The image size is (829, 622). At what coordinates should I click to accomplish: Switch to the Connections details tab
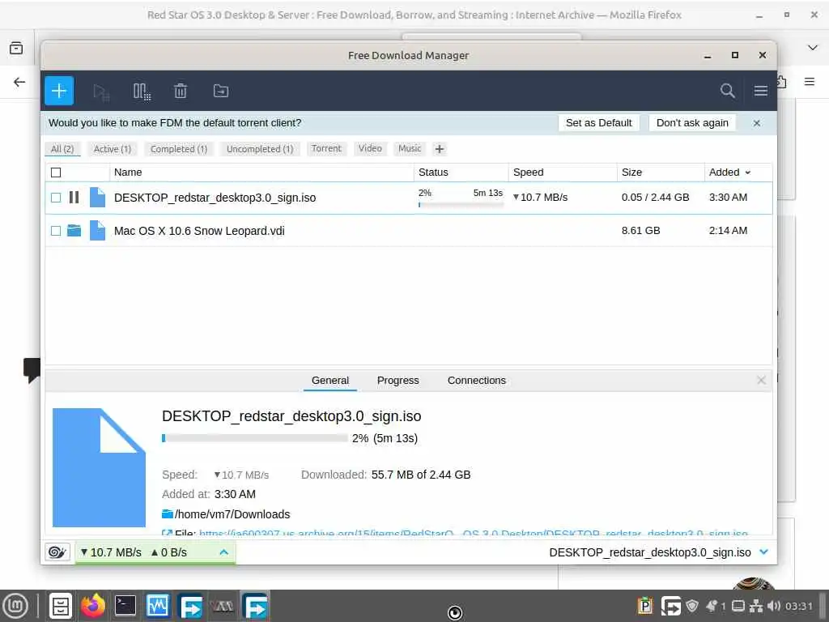(x=476, y=381)
